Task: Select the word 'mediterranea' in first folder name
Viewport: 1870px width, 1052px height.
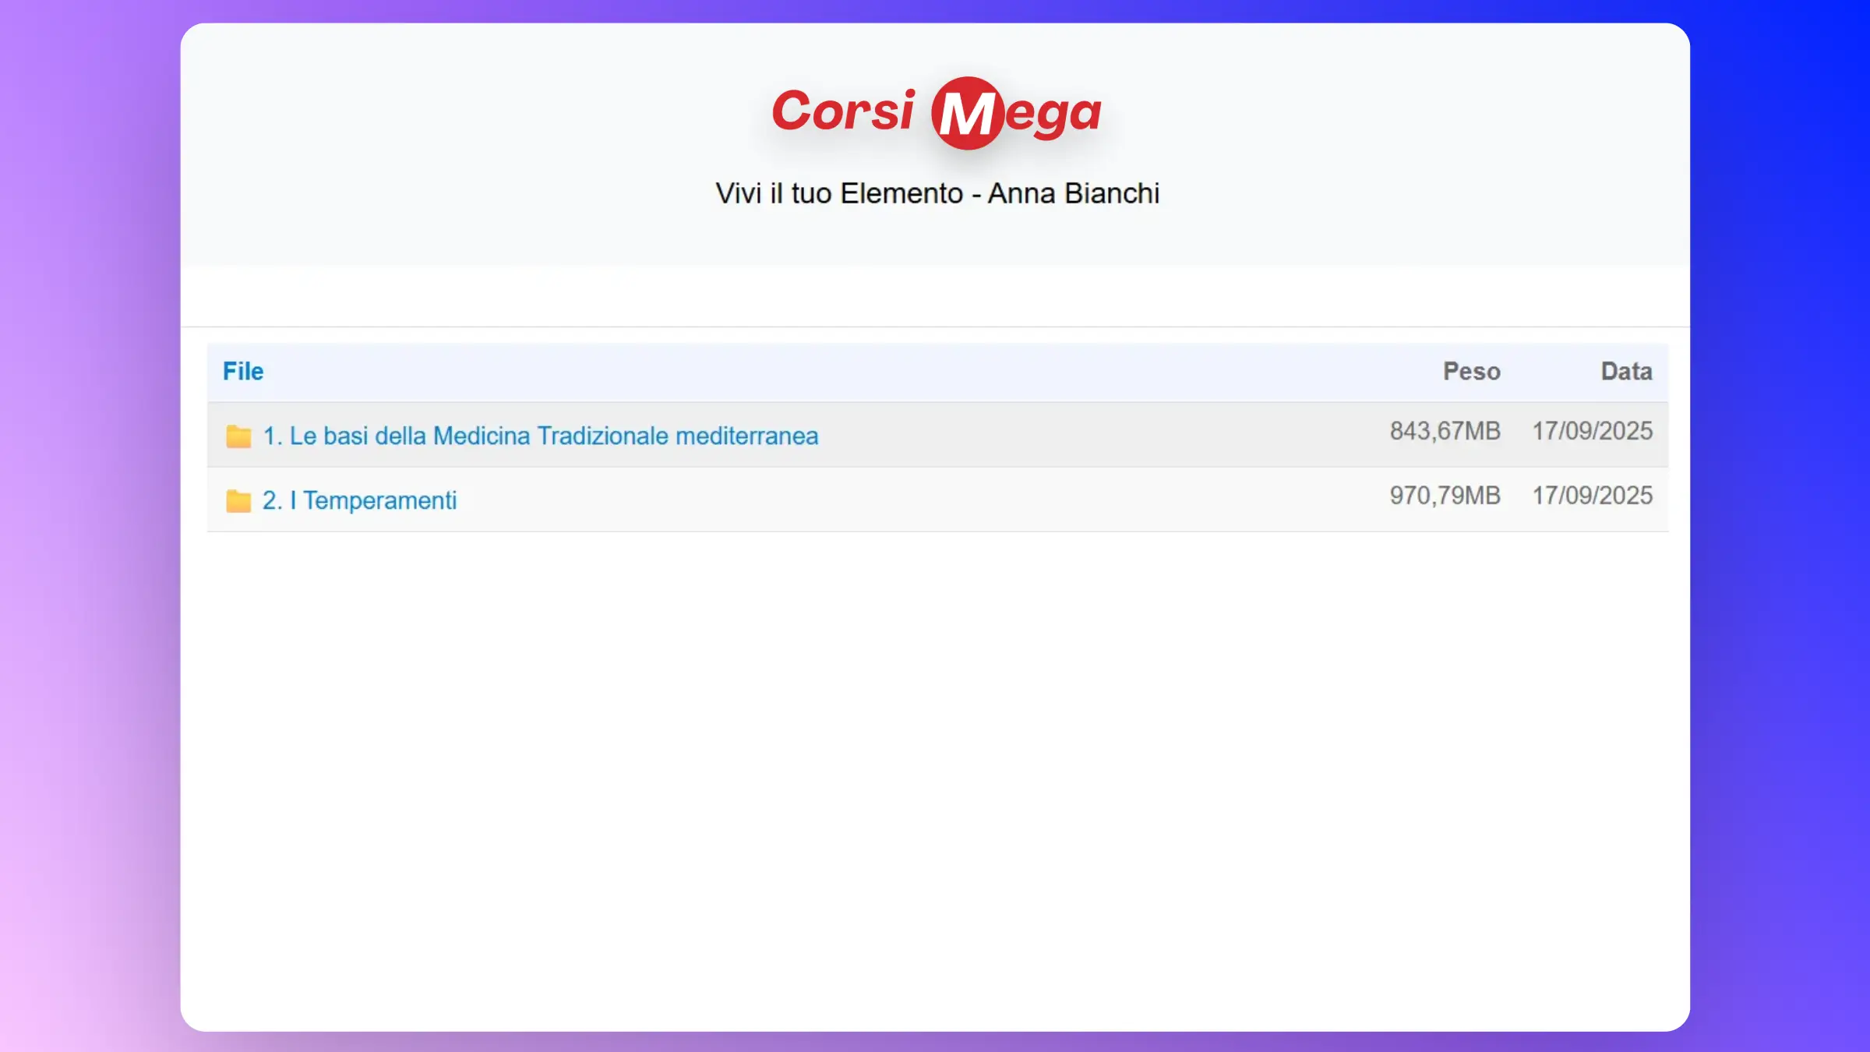Action: pyautogui.click(x=746, y=436)
